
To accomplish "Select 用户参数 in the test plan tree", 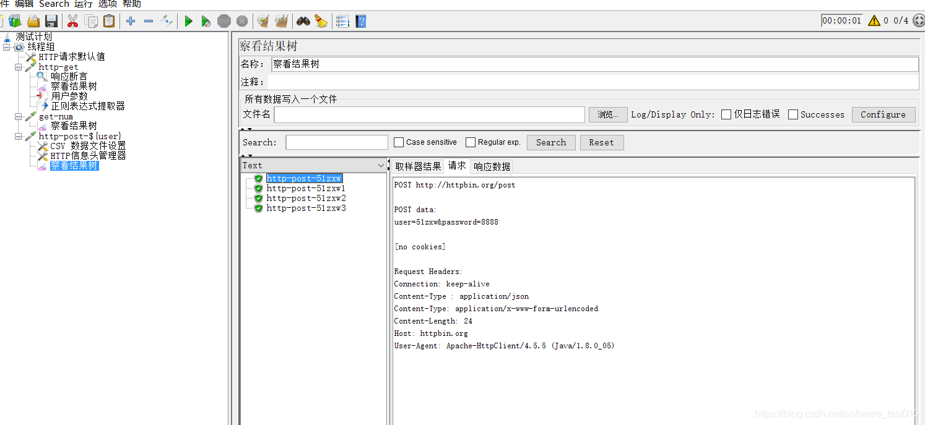I will point(69,97).
